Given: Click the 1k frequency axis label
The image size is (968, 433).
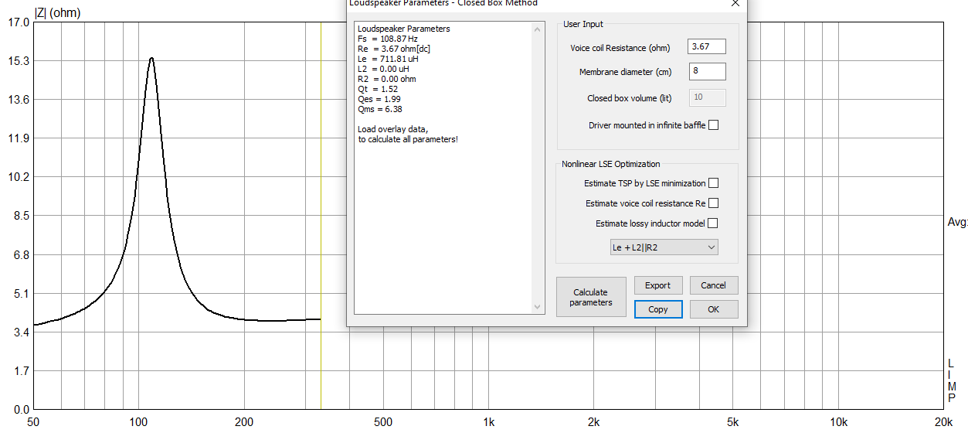Looking at the screenshot, I should (488, 422).
